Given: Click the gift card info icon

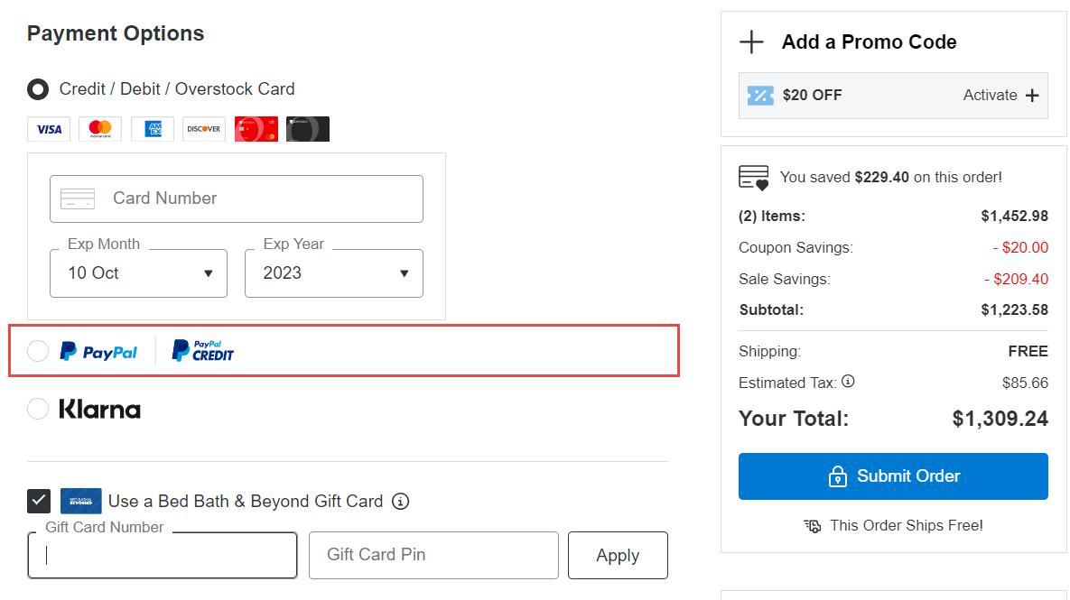Looking at the screenshot, I should (400, 502).
